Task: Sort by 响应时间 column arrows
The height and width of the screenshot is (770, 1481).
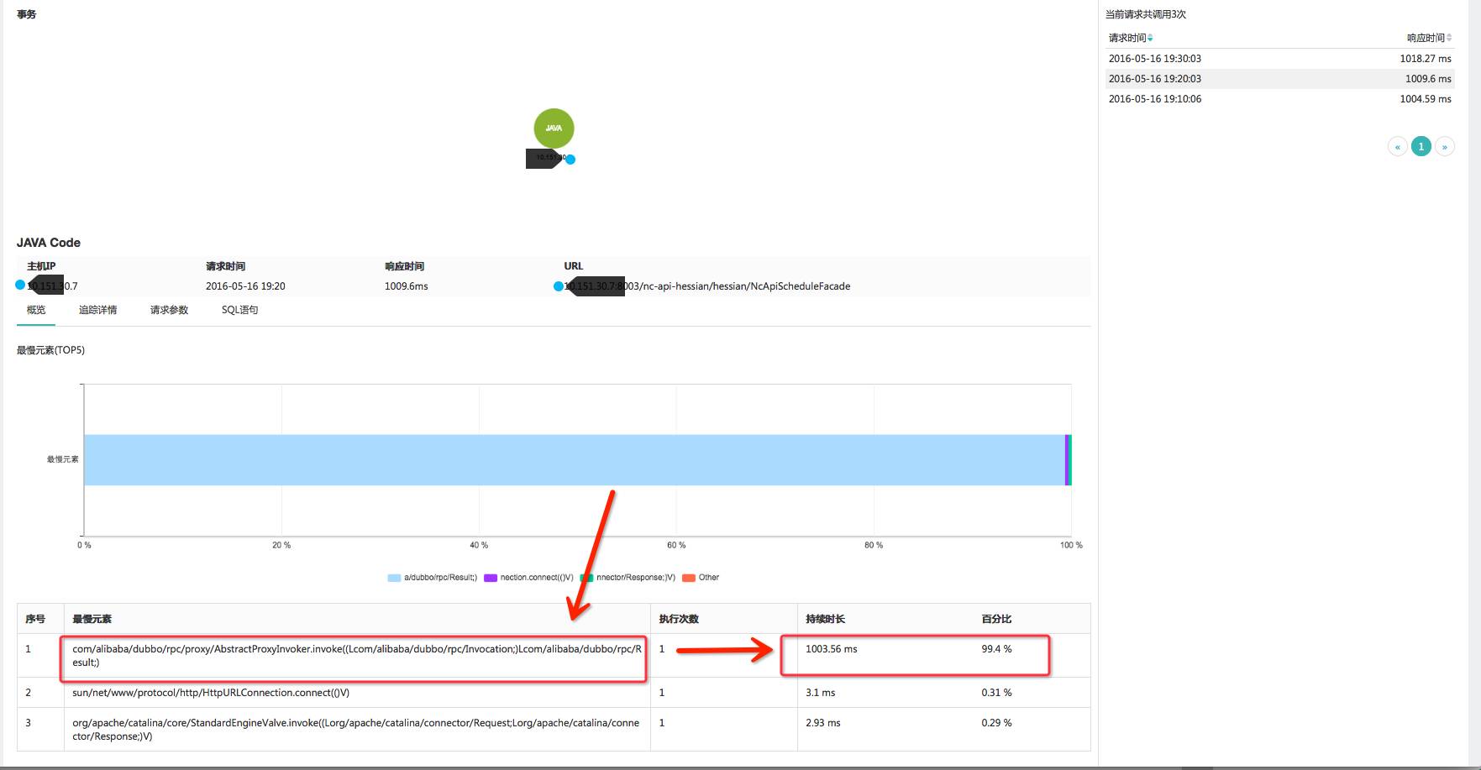Action: [1449, 38]
